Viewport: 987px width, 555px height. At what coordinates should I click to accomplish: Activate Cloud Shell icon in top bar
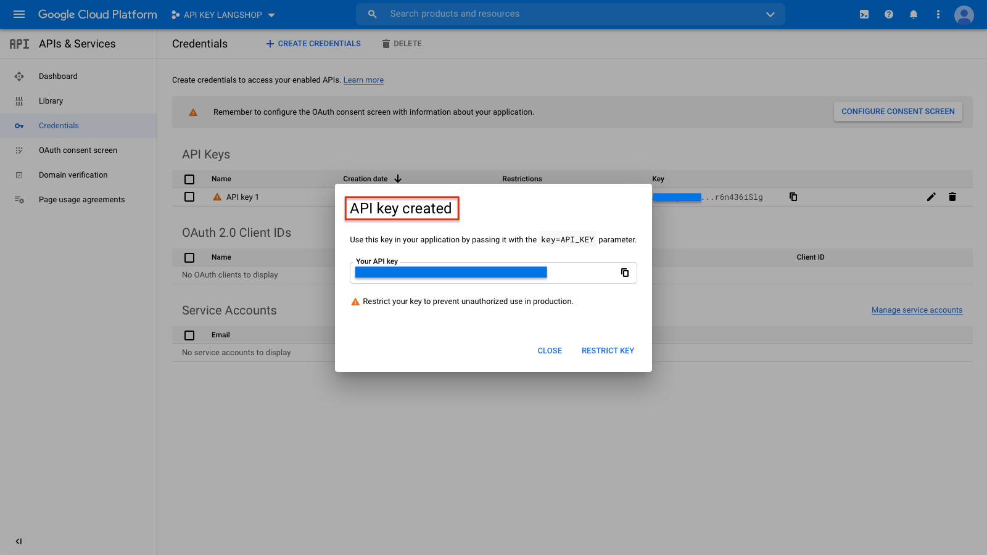pyautogui.click(x=864, y=14)
